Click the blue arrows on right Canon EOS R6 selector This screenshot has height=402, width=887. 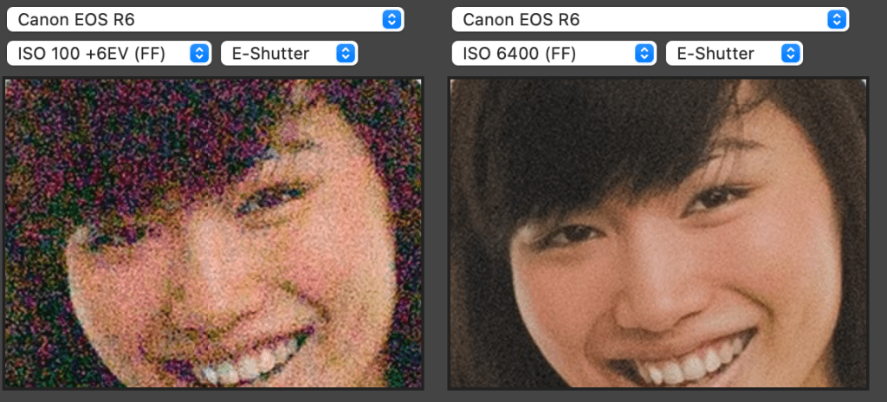tap(837, 20)
